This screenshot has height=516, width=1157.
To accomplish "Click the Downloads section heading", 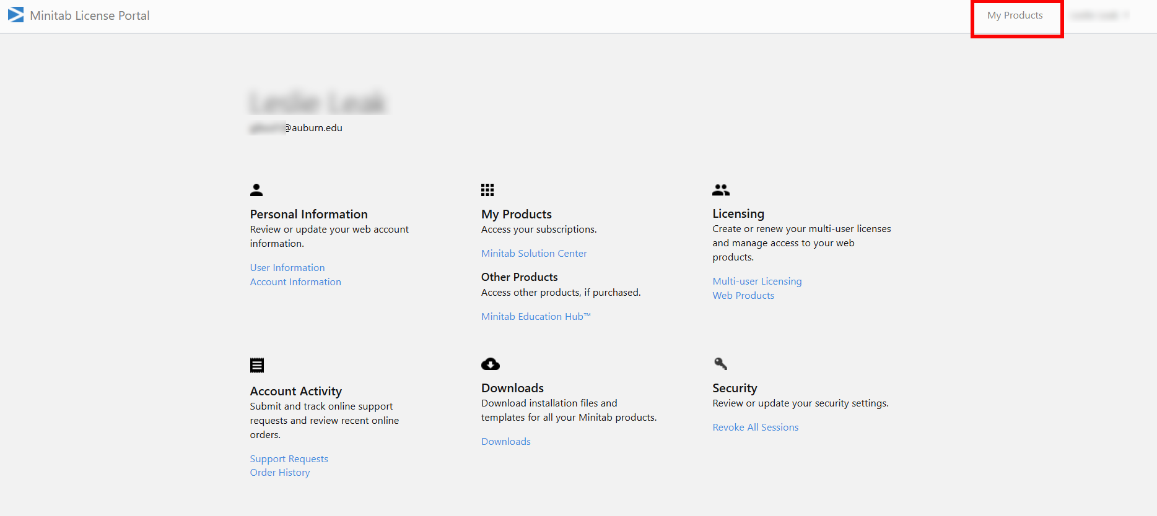I will [x=512, y=388].
